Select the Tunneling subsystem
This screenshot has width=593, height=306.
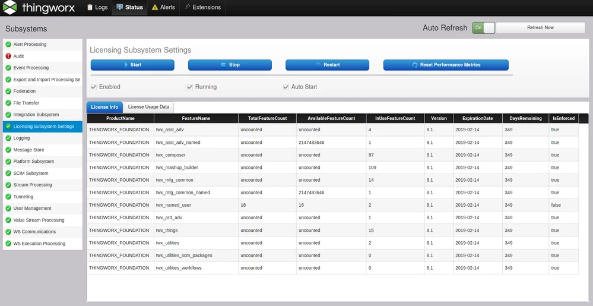(42, 197)
